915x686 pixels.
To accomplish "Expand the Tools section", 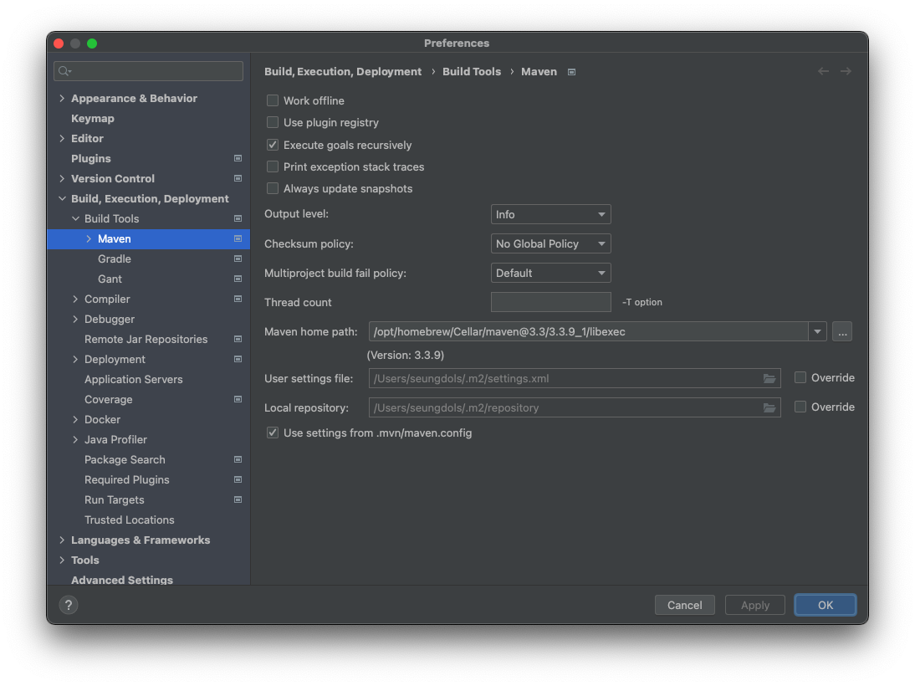I will [x=62, y=560].
